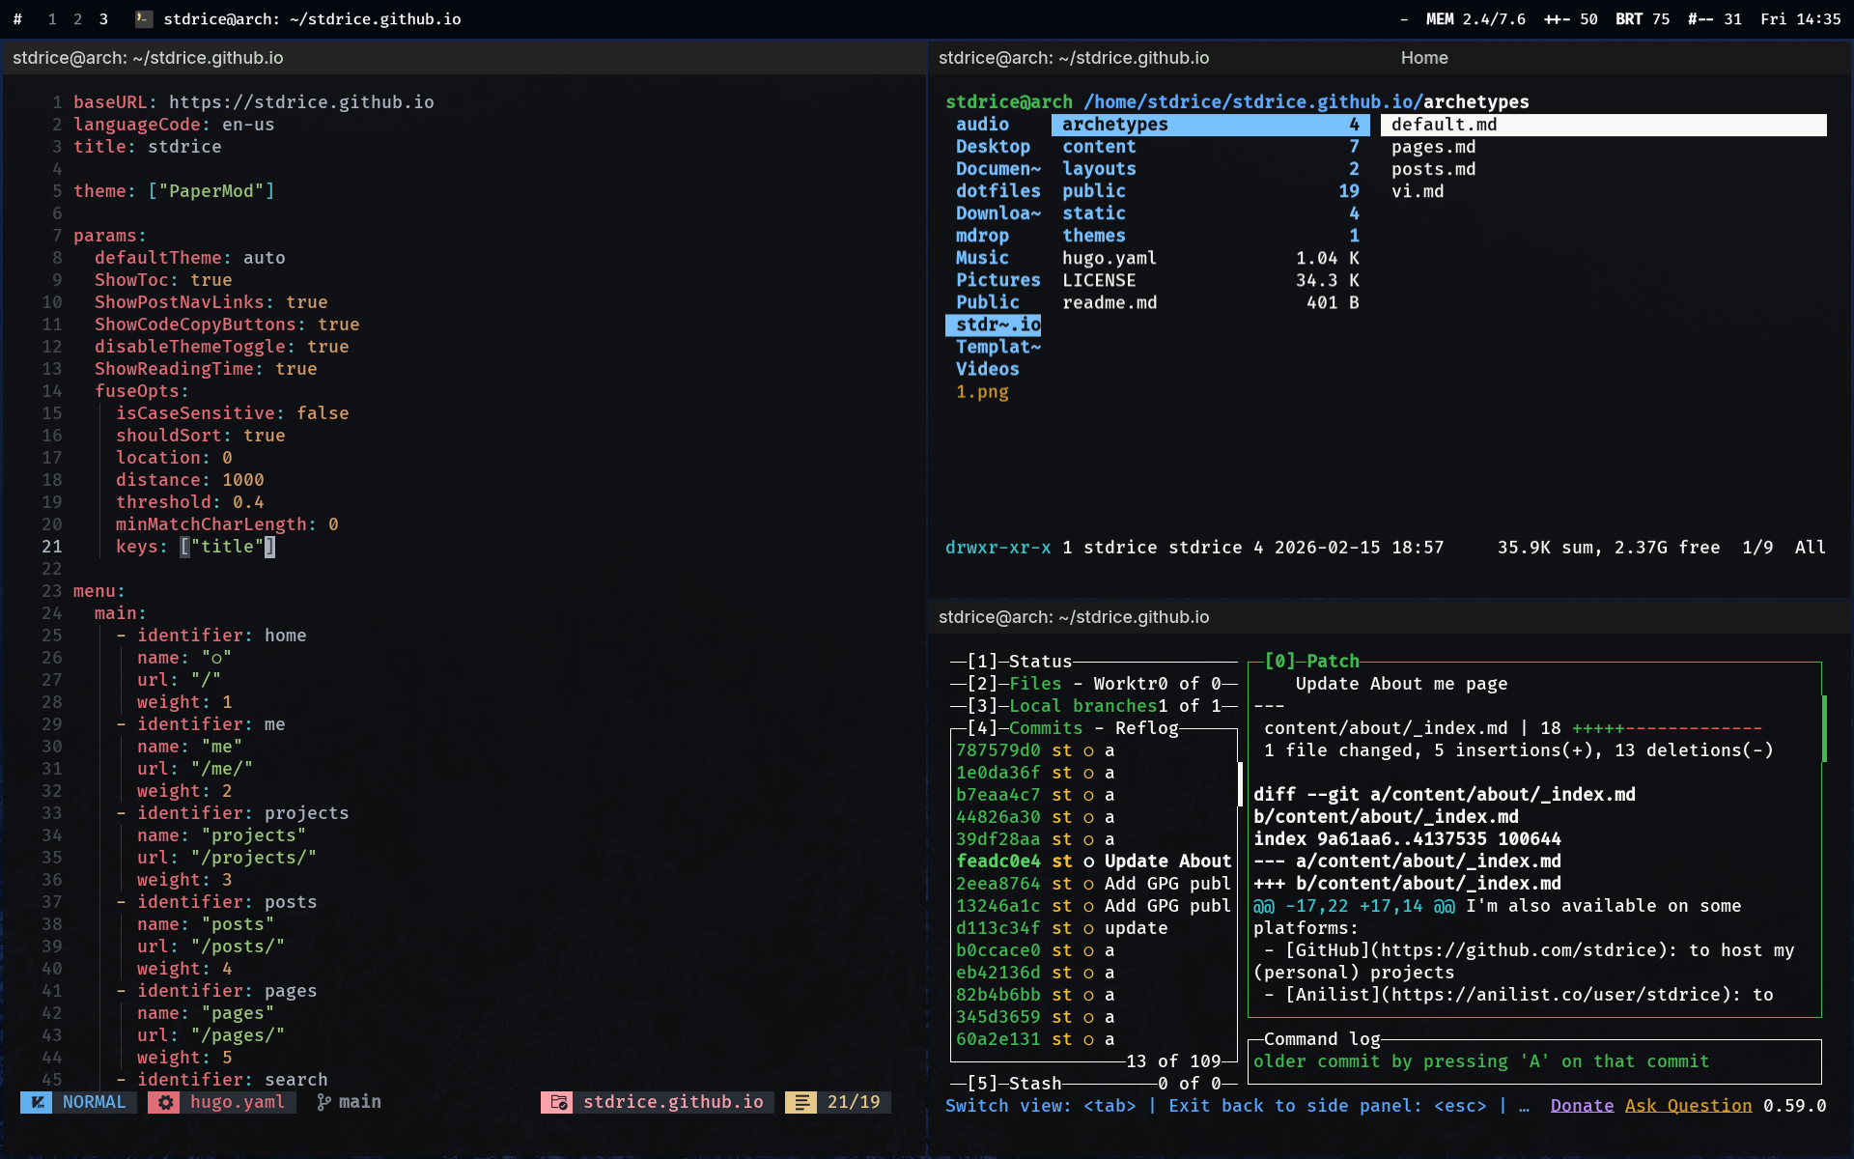Select workspace 3 in top bar
1854x1159 pixels.
click(x=104, y=19)
